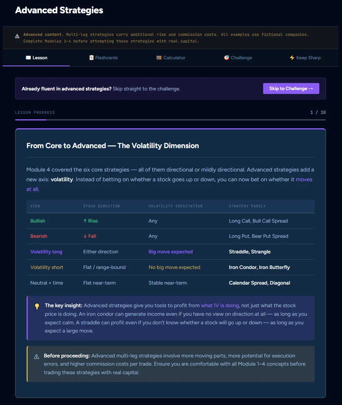Screen dimensions: 342x405
Task: Switch to the Flashcards tab
Action: (x=103, y=58)
